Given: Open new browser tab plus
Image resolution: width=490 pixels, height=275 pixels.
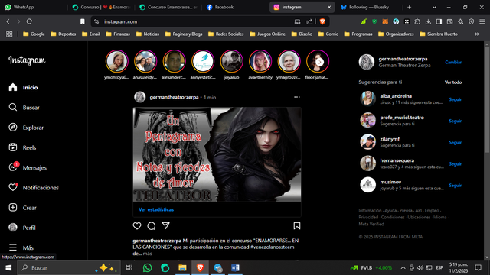Looking at the screenshot, I should [409, 7].
